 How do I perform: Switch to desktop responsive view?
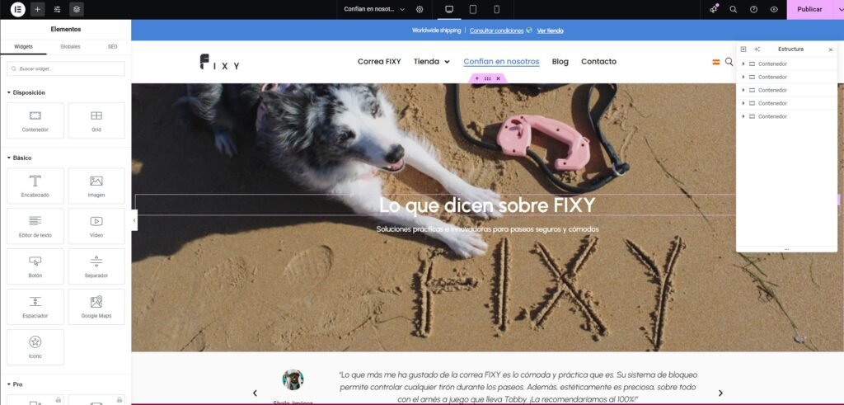click(449, 9)
